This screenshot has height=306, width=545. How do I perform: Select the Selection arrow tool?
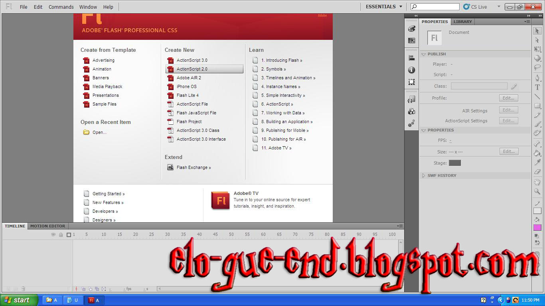pos(537,31)
